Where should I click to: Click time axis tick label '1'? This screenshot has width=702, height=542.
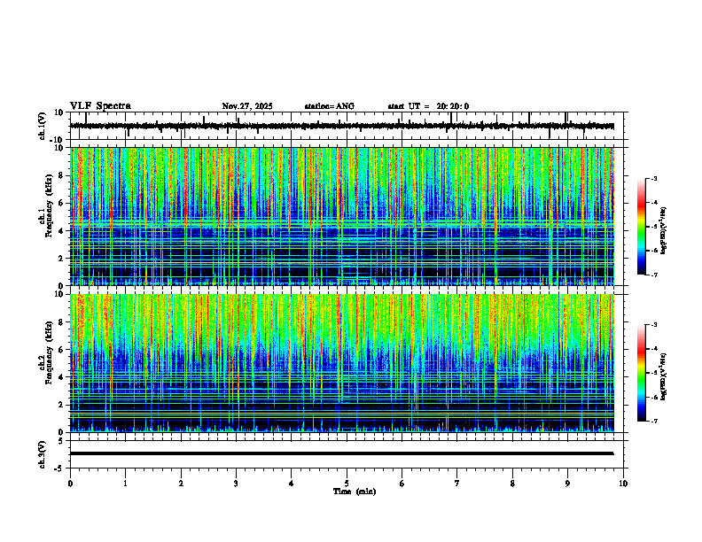click(126, 484)
